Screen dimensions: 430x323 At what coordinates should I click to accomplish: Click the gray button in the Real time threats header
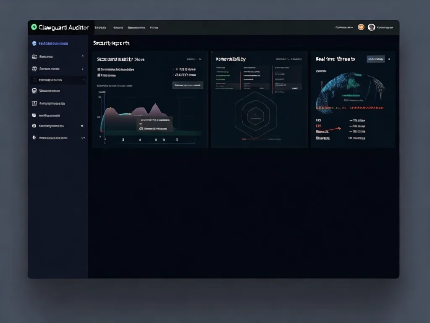[375, 59]
